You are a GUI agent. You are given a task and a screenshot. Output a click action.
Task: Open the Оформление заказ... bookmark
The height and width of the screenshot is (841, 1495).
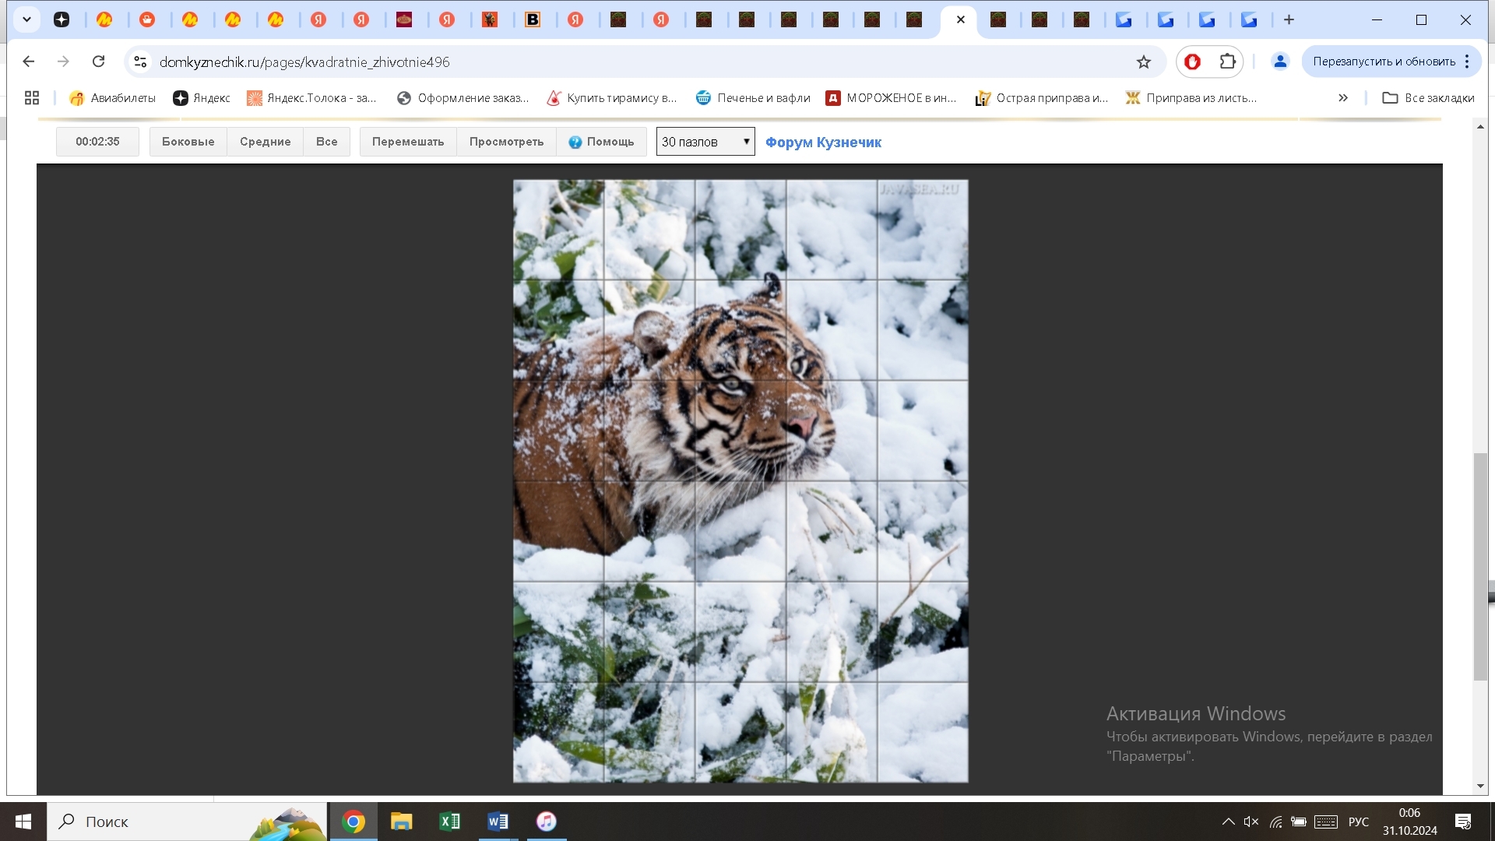tap(463, 98)
